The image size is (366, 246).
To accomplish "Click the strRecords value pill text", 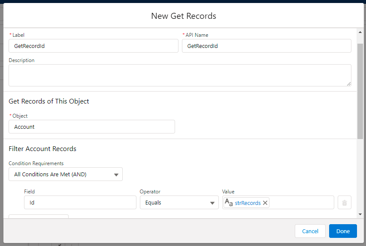I will pyautogui.click(x=248, y=203).
